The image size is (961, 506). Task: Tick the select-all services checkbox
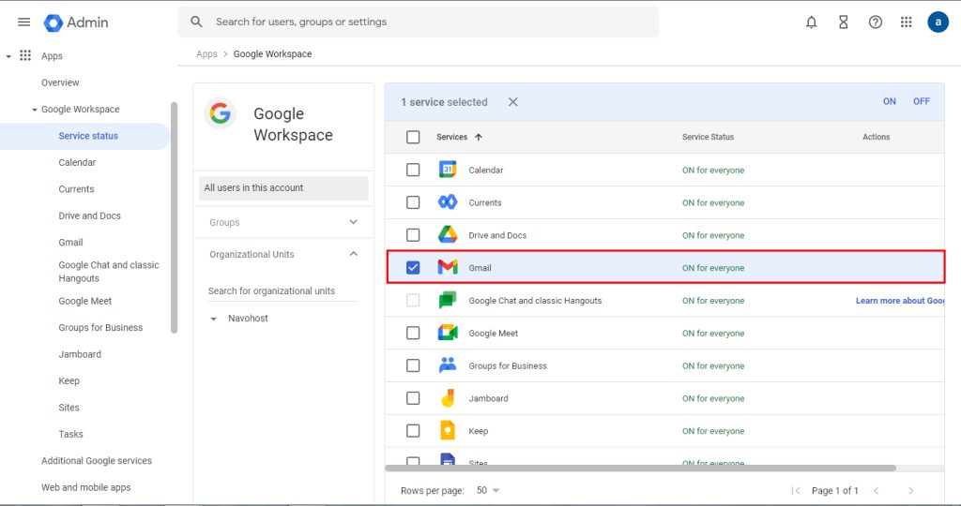click(413, 137)
